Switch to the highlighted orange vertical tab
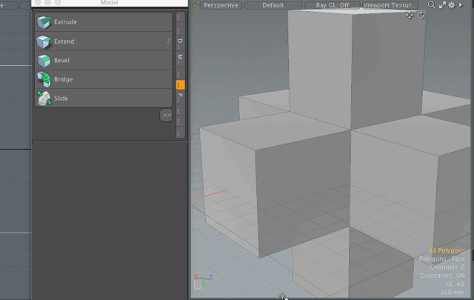The height and width of the screenshot is (300, 474). click(x=180, y=85)
